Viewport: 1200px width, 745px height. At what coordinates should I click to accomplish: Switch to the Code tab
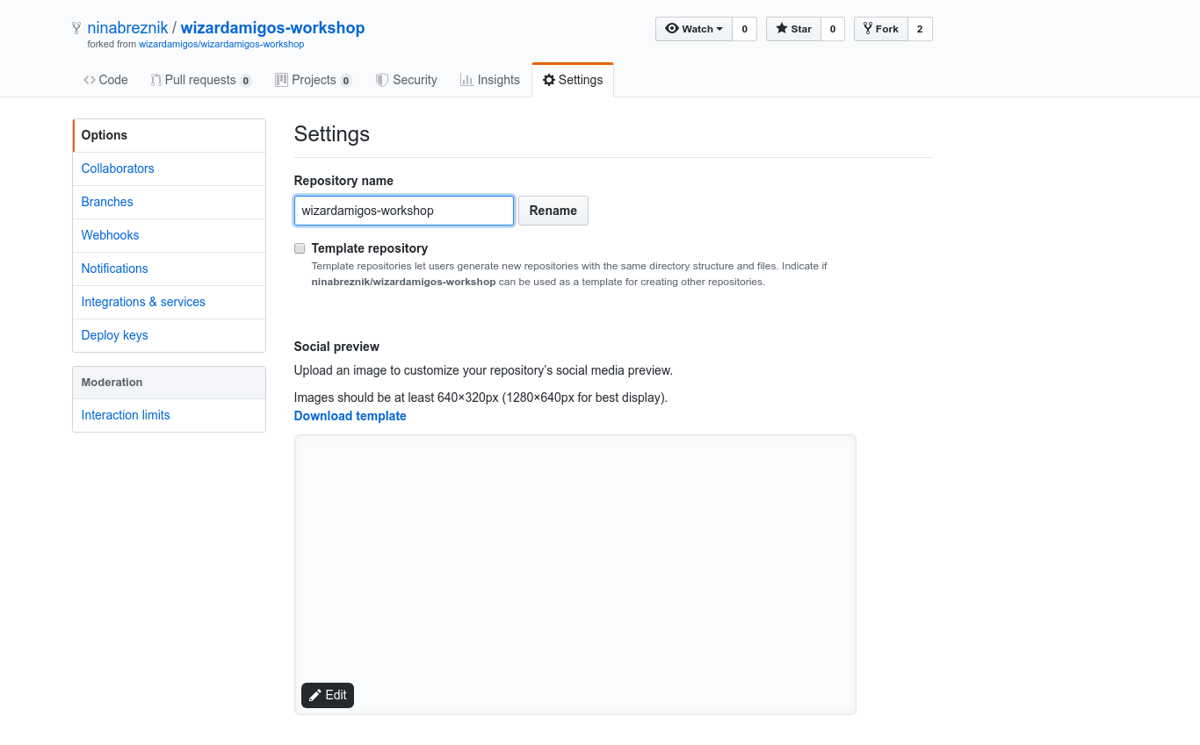105,80
